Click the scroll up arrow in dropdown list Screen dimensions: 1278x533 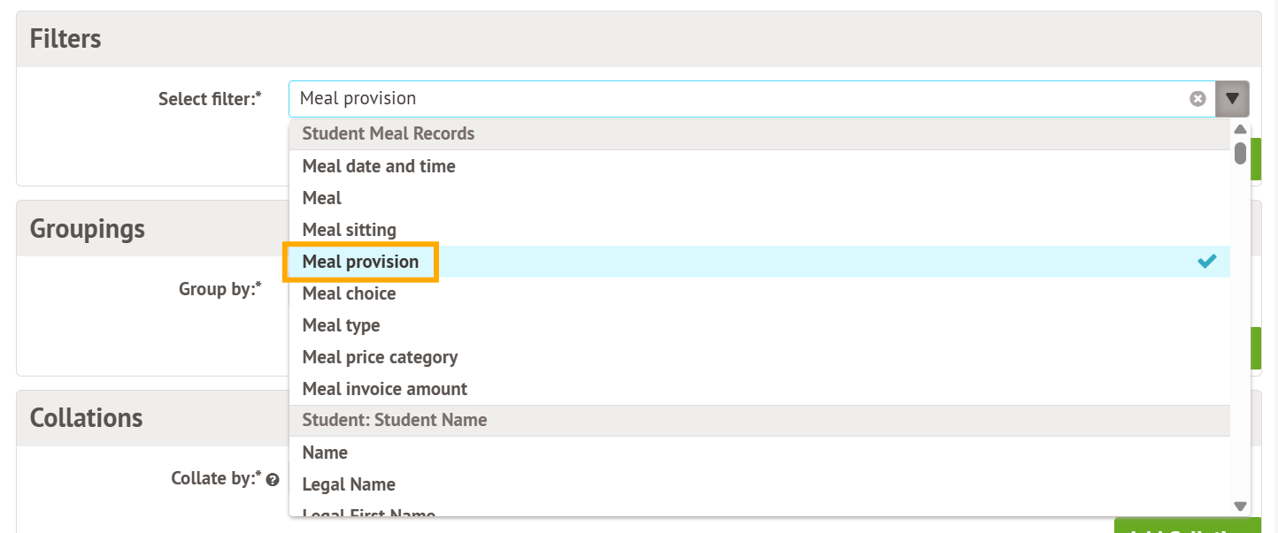coord(1240,129)
